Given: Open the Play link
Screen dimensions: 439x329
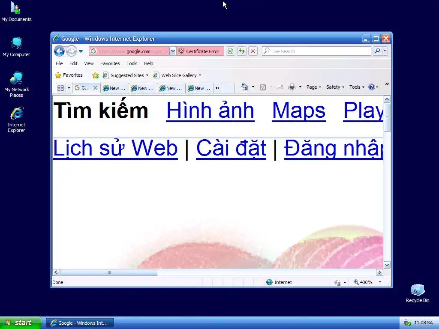Looking at the screenshot, I should point(363,111).
